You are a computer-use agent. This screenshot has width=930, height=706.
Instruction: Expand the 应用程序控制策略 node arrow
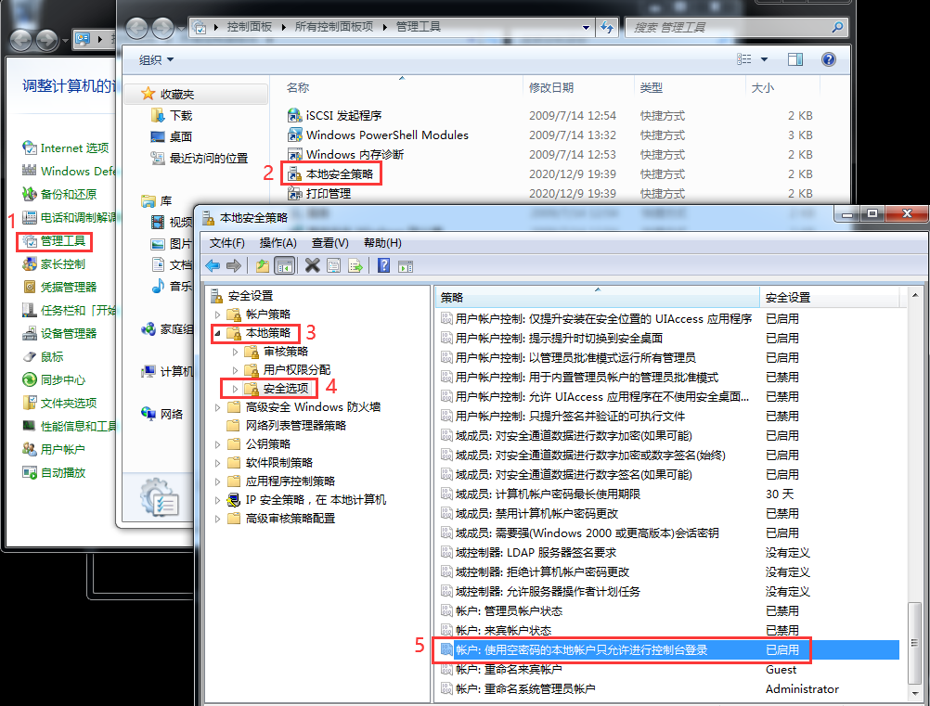(218, 481)
